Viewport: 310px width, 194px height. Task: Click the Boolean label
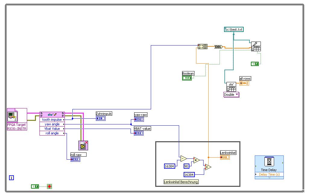[188, 74]
